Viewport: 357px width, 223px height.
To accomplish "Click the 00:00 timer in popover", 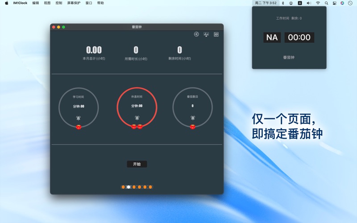I will [x=299, y=37].
